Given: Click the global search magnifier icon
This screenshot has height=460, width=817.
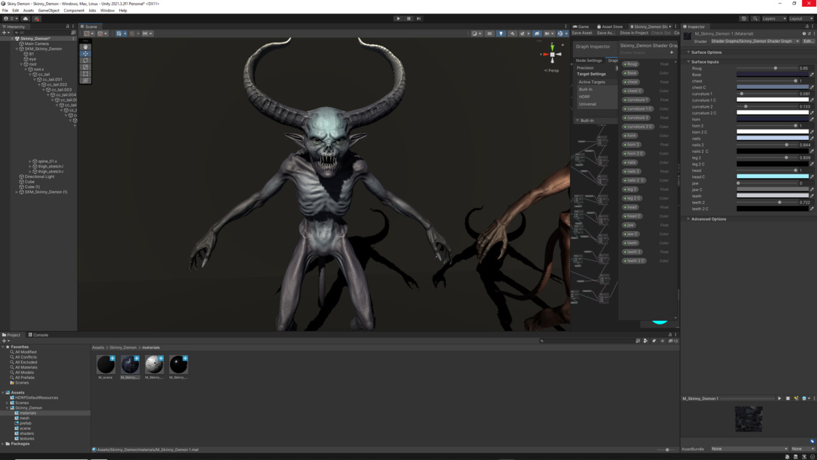Looking at the screenshot, I should 754,18.
